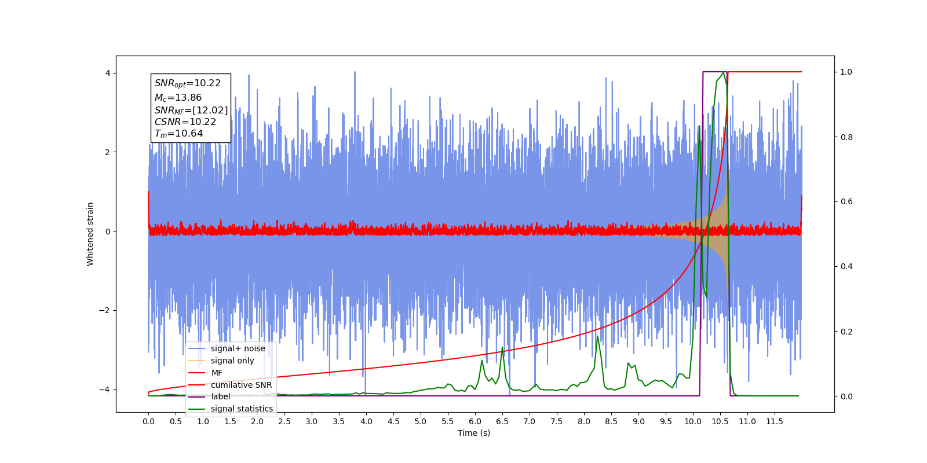
Task: Click the right axis tick label 0.6
Action: pos(846,201)
